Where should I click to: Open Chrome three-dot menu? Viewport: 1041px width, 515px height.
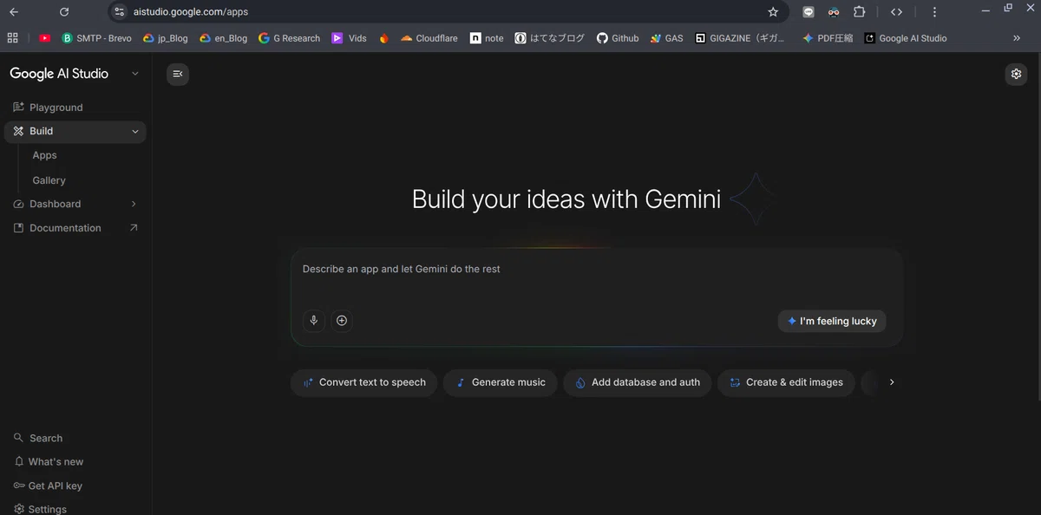[x=934, y=12]
